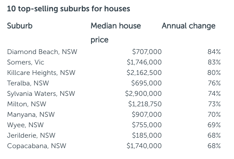234x159 pixels.
Task: Click the '10 top-selling suburbs for houses' heading
Action: pos(69,9)
